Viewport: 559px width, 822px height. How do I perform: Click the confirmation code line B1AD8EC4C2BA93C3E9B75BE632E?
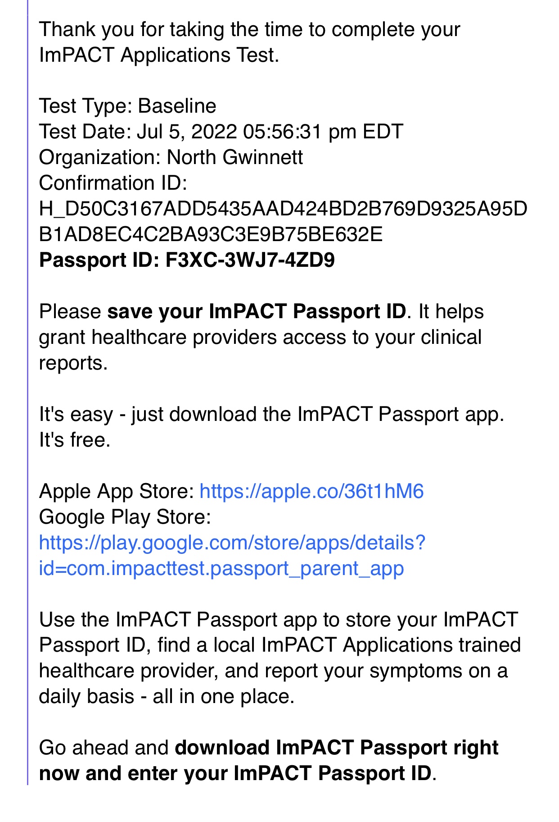(x=211, y=235)
